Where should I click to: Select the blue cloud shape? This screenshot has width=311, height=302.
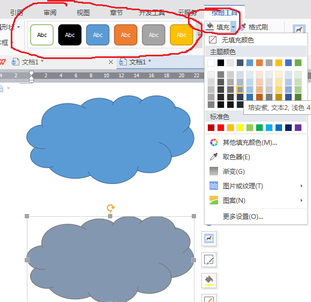pos(110,139)
